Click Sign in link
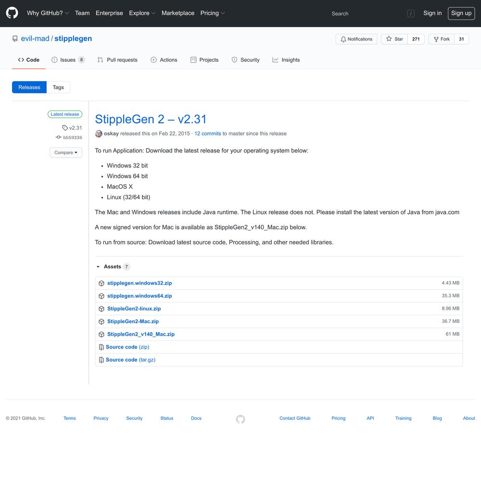481x481 pixels. [432, 13]
